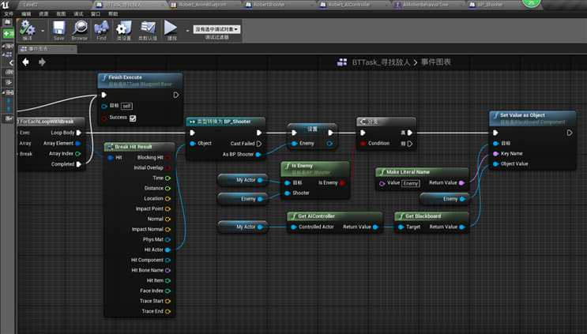The width and height of the screenshot is (587, 334).
Task: Go forward with the right arrow
Action: point(42,62)
